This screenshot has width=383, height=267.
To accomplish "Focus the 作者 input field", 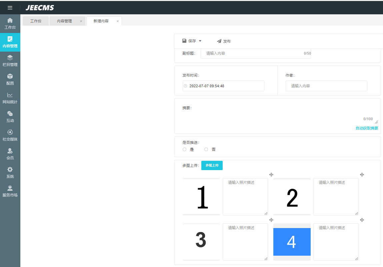I will 326,86.
